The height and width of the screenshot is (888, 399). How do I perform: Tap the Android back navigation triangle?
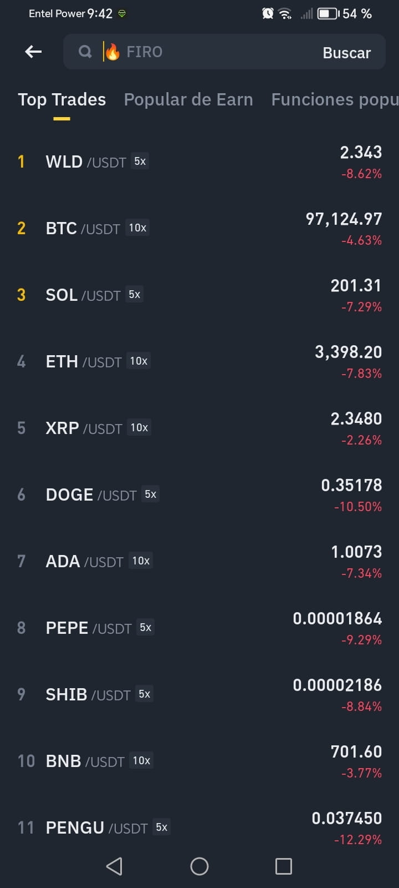click(114, 866)
